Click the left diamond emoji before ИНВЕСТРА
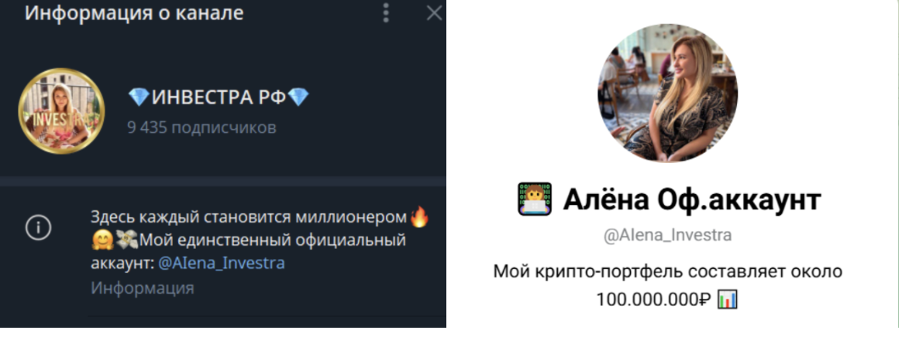902x337 pixels. [139, 98]
